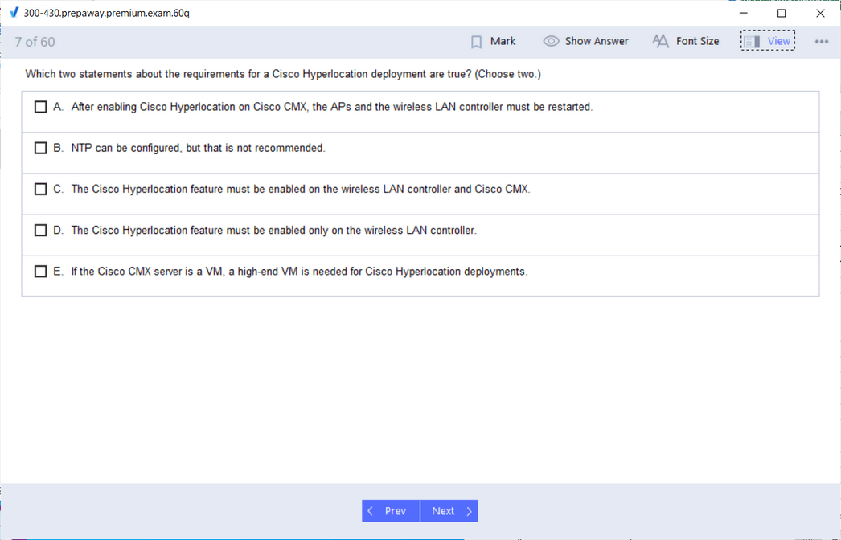This screenshot has height=540, width=841.
Task: Tick option C checkbox for WLC and CMX
Action: pos(40,190)
